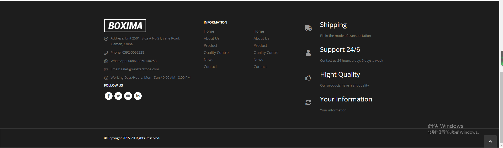
Task: Click the WhatsApp number link
Action: (x=142, y=61)
